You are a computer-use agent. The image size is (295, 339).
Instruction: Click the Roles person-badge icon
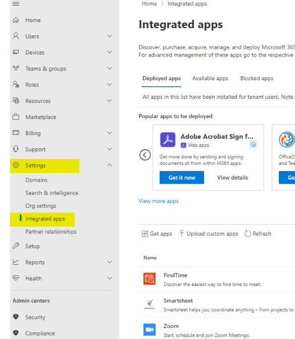[16, 84]
